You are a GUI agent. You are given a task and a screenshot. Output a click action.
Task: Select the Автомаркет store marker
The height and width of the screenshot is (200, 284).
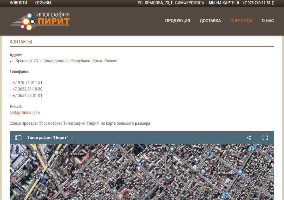[240, 172]
